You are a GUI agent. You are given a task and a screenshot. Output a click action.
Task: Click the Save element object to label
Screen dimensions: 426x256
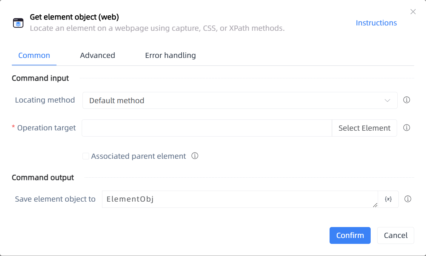(55, 199)
